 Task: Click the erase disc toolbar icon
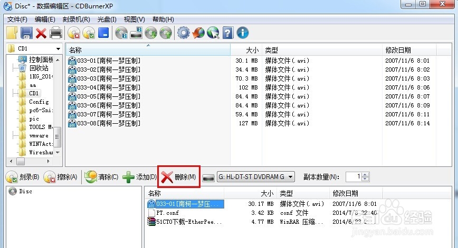74,33
